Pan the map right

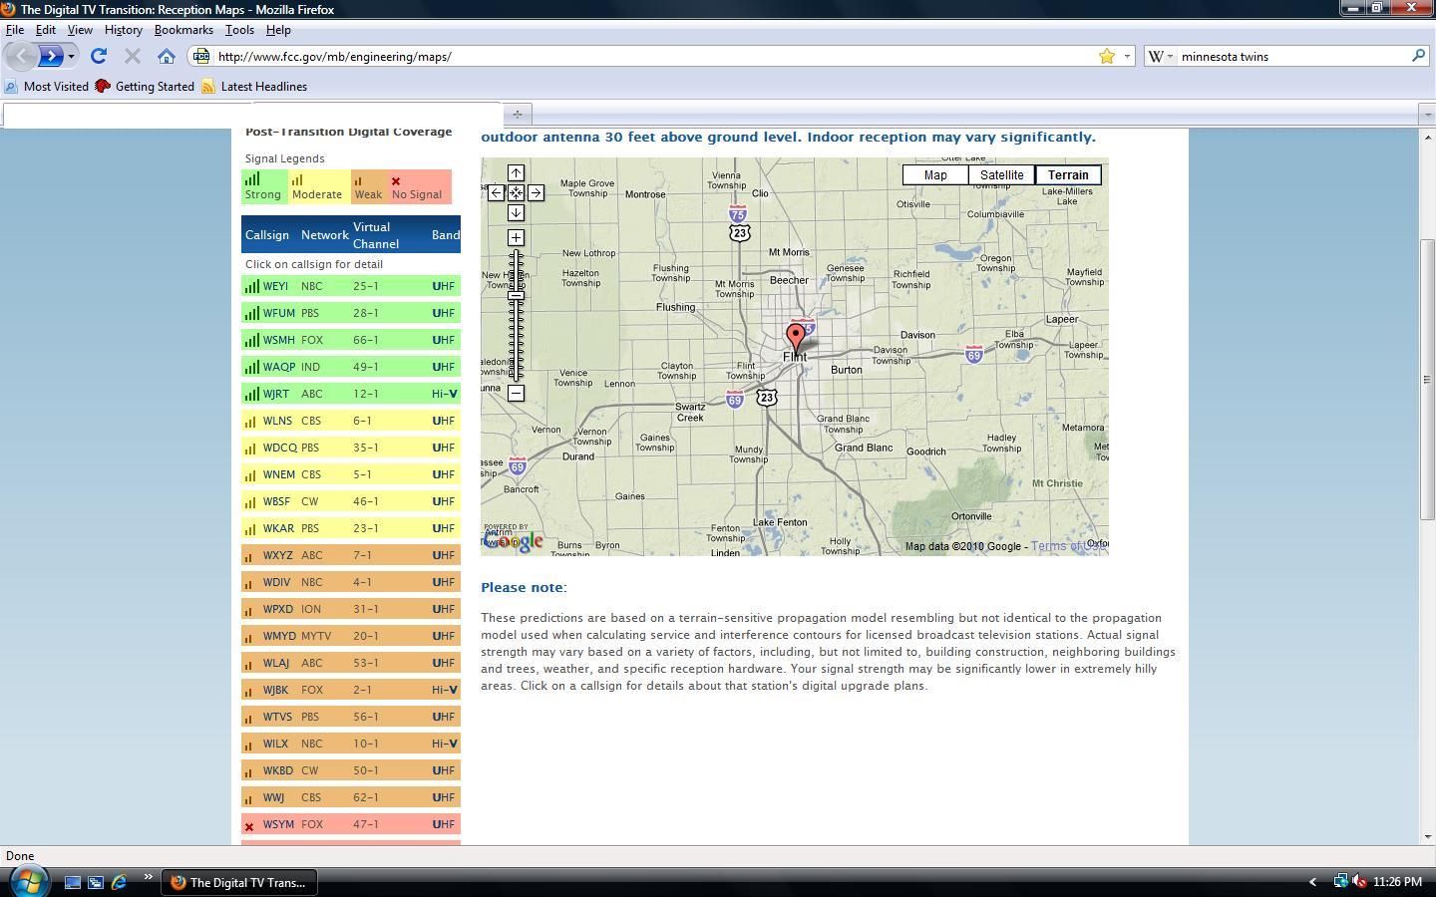(x=536, y=192)
